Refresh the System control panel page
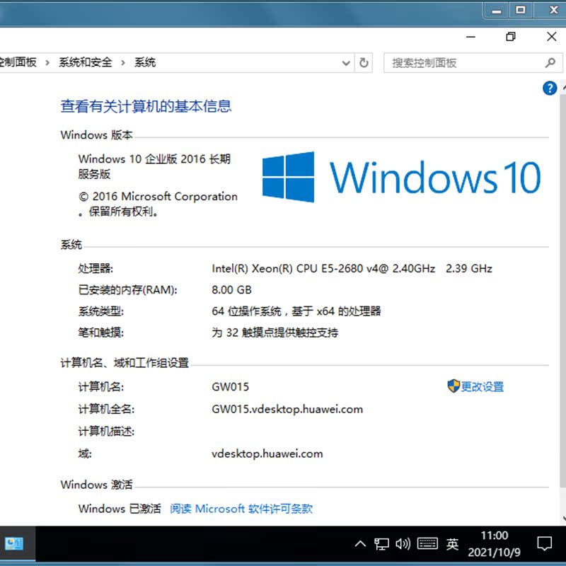The image size is (566, 566). pos(364,63)
